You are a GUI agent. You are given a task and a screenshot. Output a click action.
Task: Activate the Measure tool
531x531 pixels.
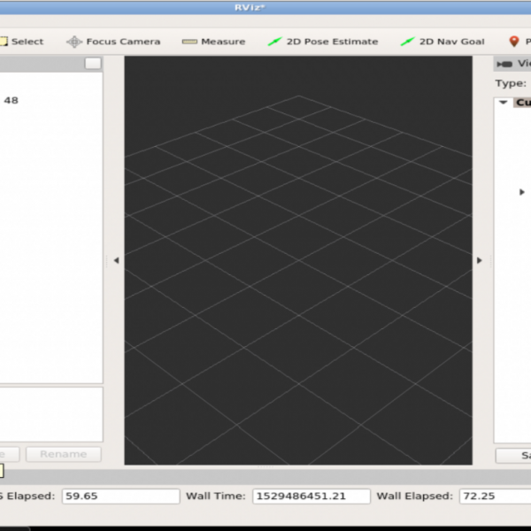pyautogui.click(x=213, y=42)
